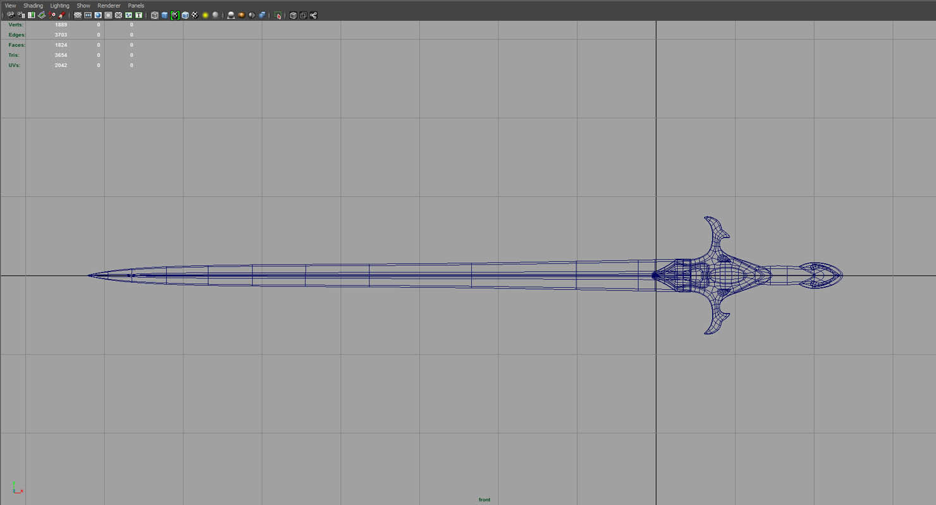Toggle the X-Ray cube icon
Screen dimensions: 936x505
293,15
